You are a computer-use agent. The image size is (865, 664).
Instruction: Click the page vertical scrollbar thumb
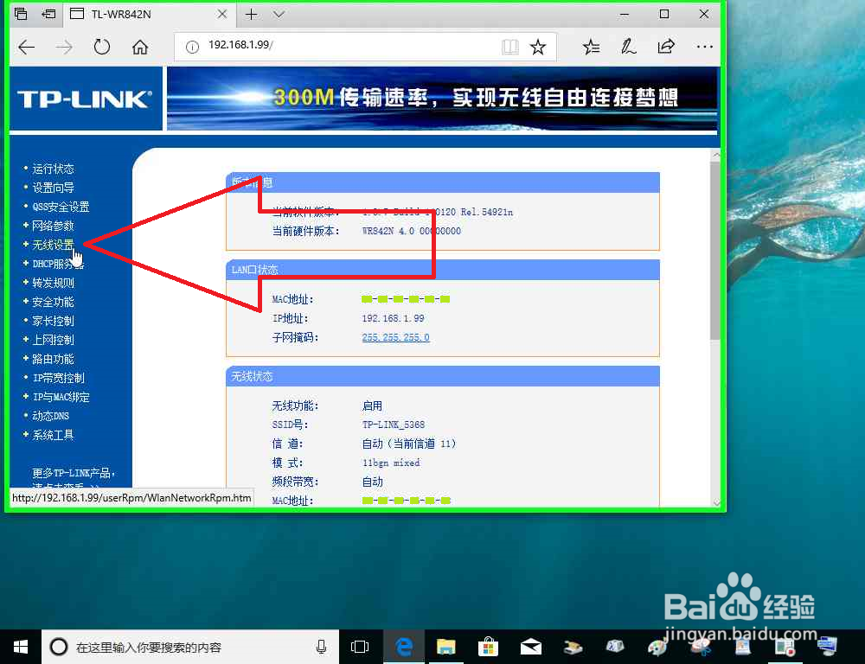715,251
